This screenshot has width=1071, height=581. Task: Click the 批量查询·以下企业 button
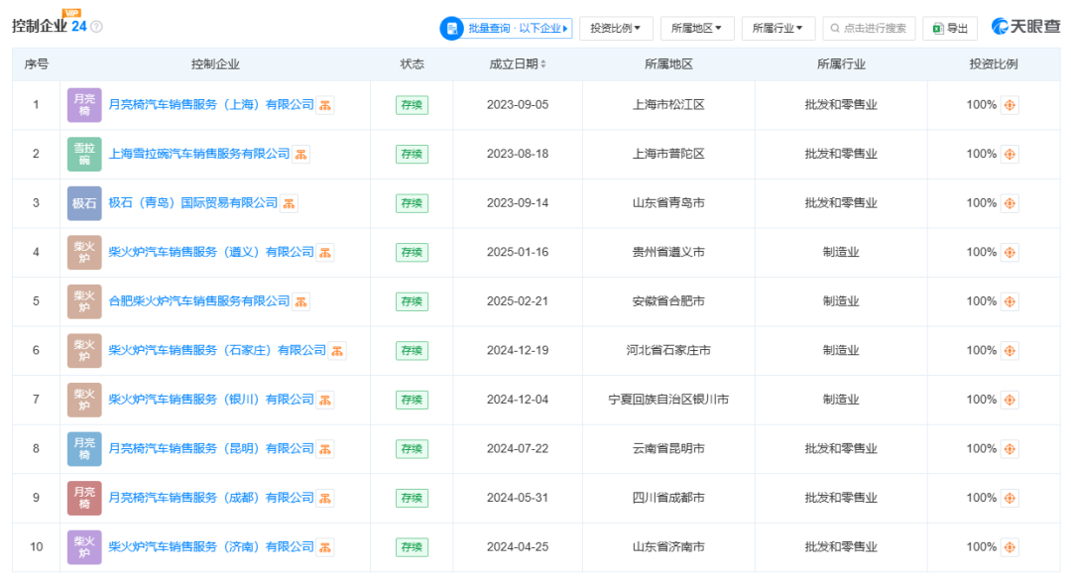pyautogui.click(x=506, y=29)
